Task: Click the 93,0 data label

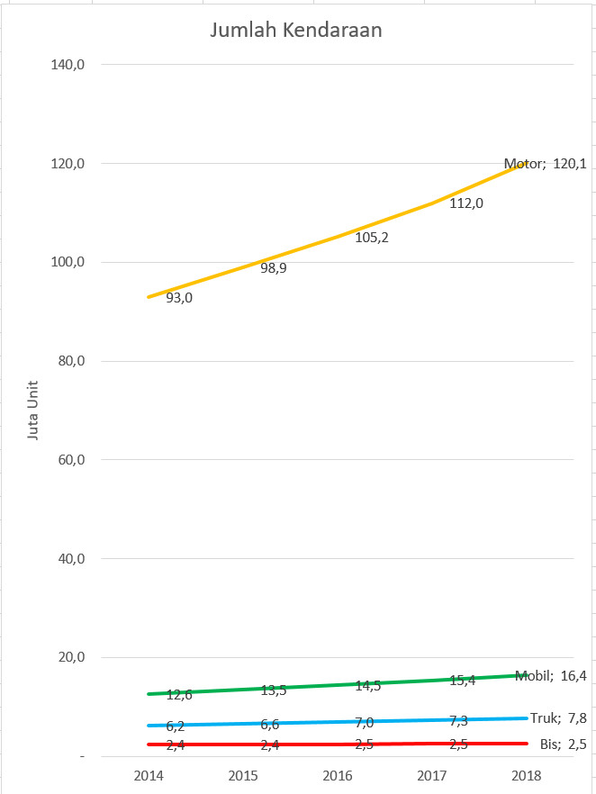Action: coord(179,298)
